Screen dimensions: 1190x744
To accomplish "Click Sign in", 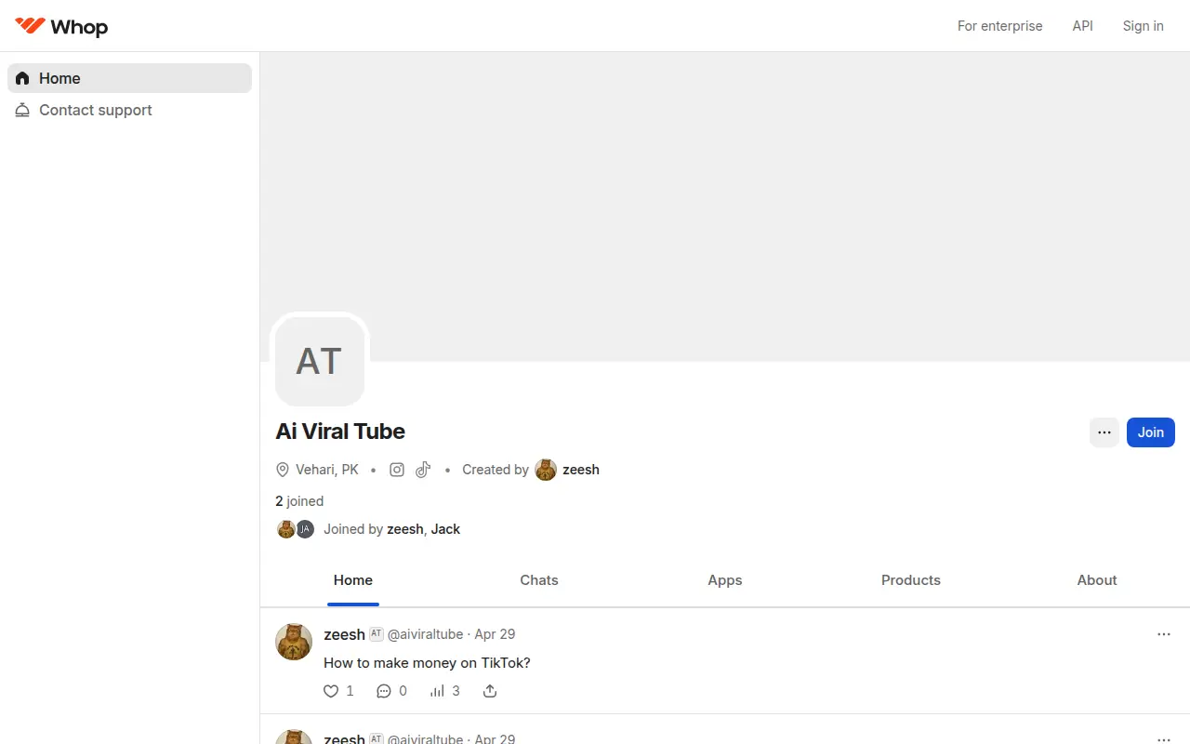I will point(1143,26).
